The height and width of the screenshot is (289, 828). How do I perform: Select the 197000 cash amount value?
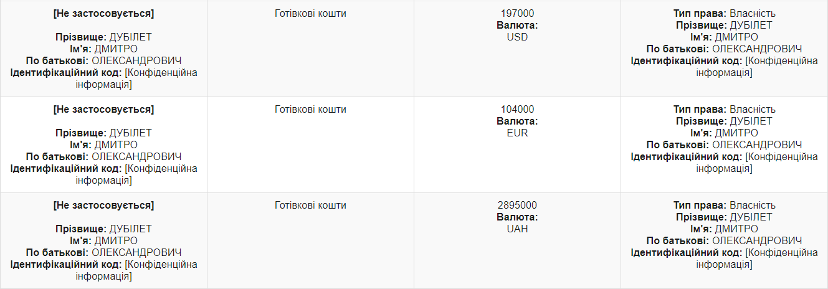pos(517,14)
